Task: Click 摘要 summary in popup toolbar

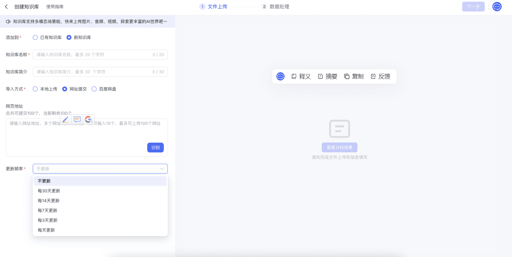Action: 327,77
